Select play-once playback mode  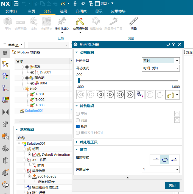pyautogui.click(x=156, y=159)
